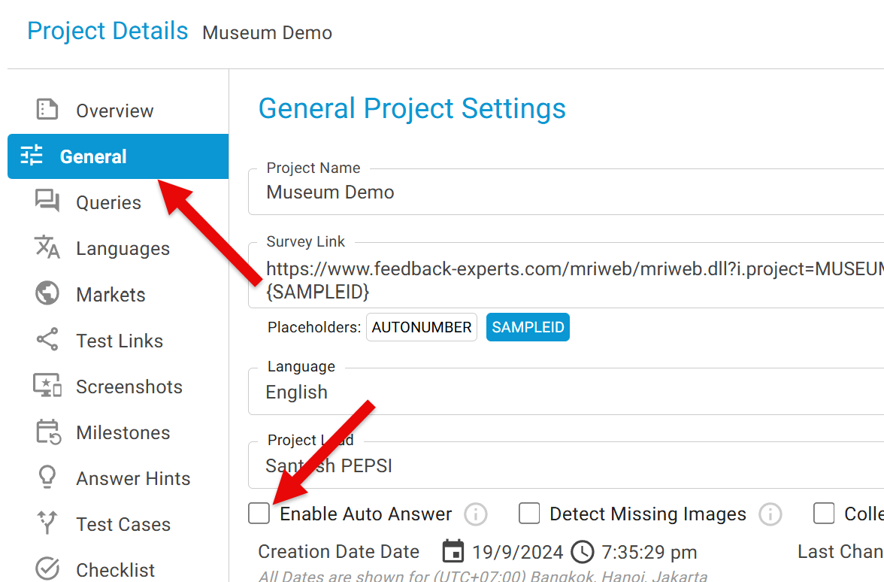Select the General menu item
884x582 pixels.
[x=118, y=156]
